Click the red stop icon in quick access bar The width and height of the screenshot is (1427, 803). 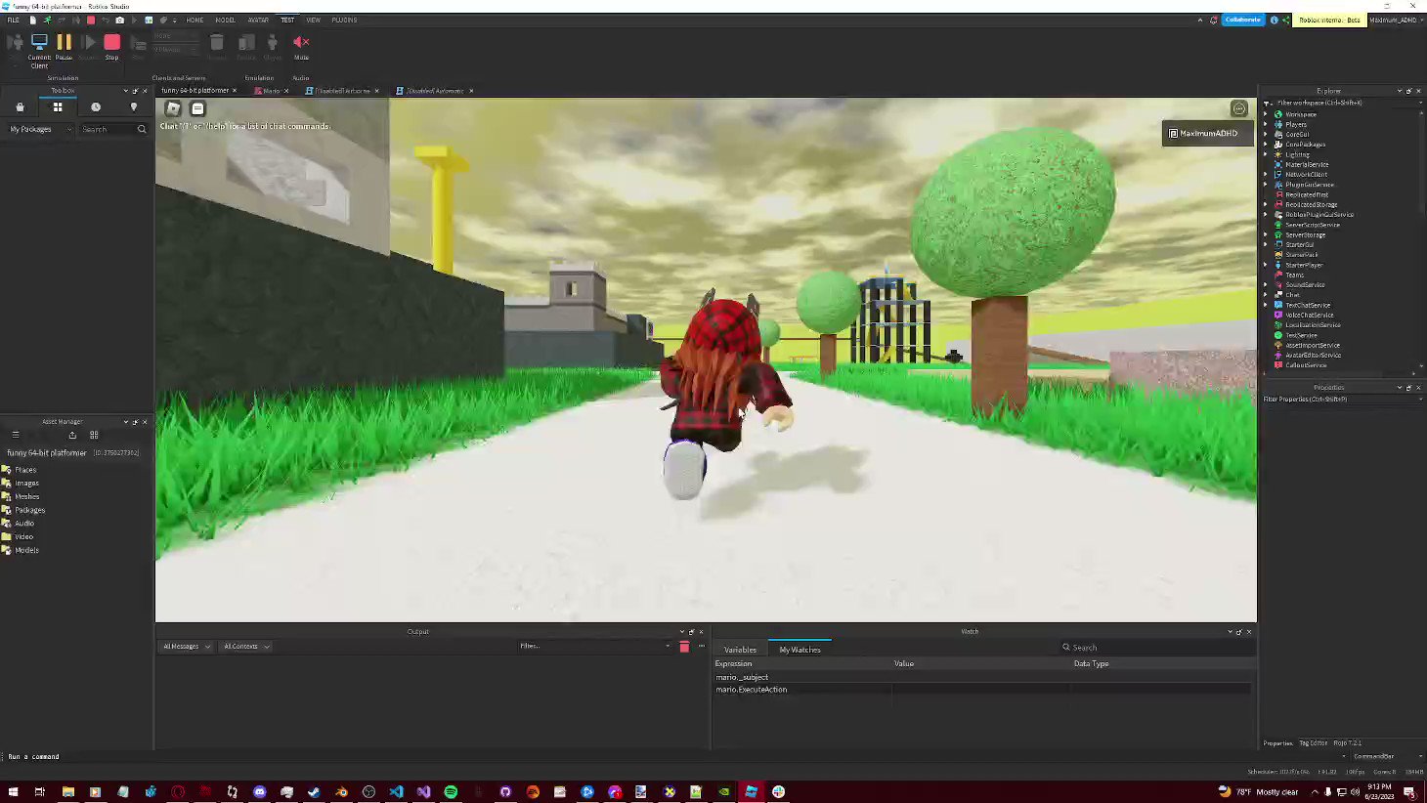91,20
